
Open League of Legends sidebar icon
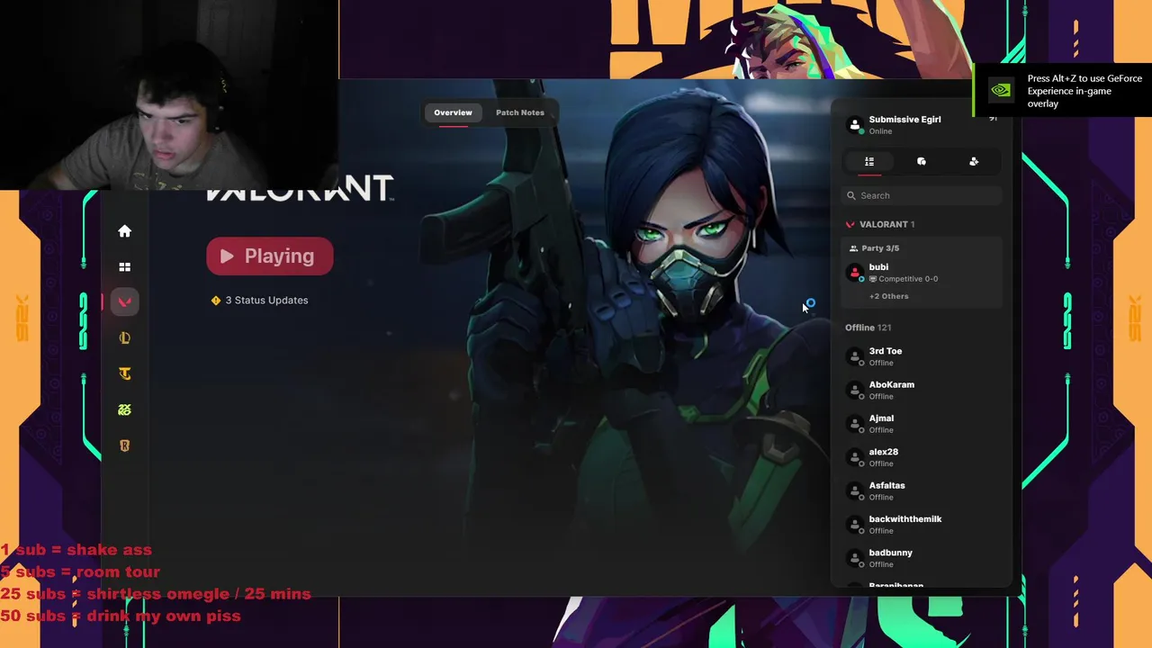point(125,338)
